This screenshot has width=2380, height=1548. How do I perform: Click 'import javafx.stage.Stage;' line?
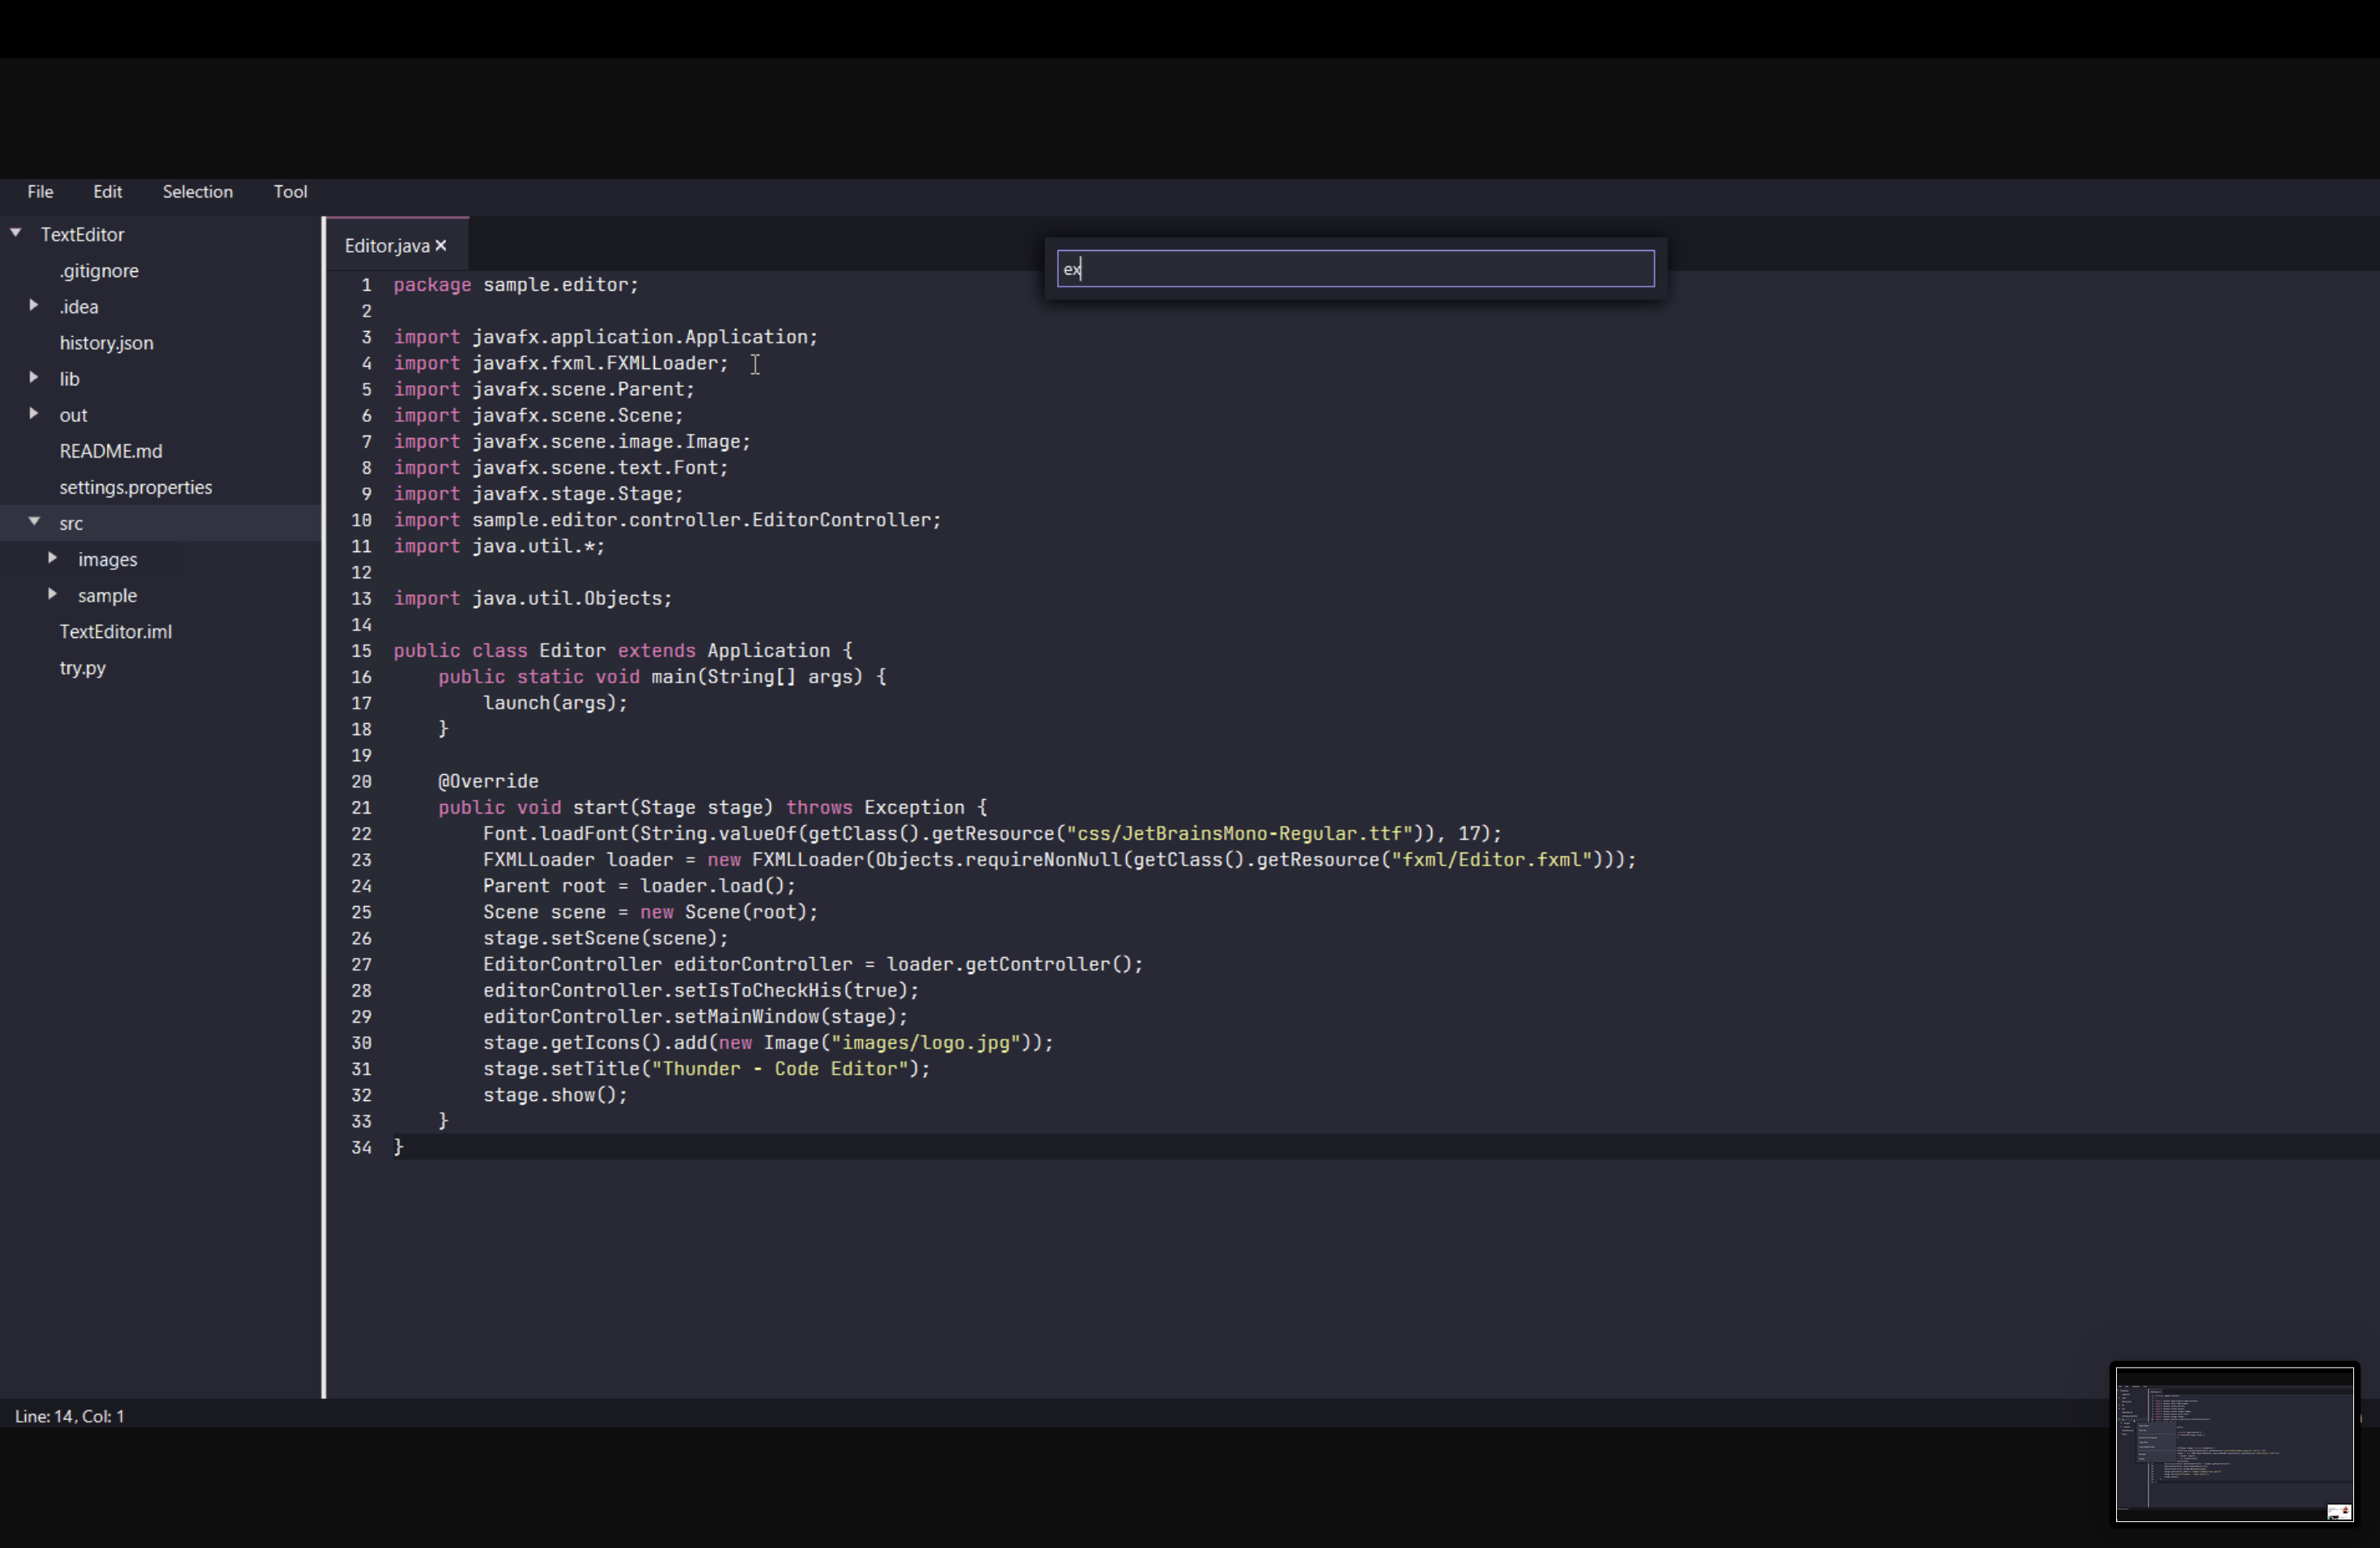538,494
